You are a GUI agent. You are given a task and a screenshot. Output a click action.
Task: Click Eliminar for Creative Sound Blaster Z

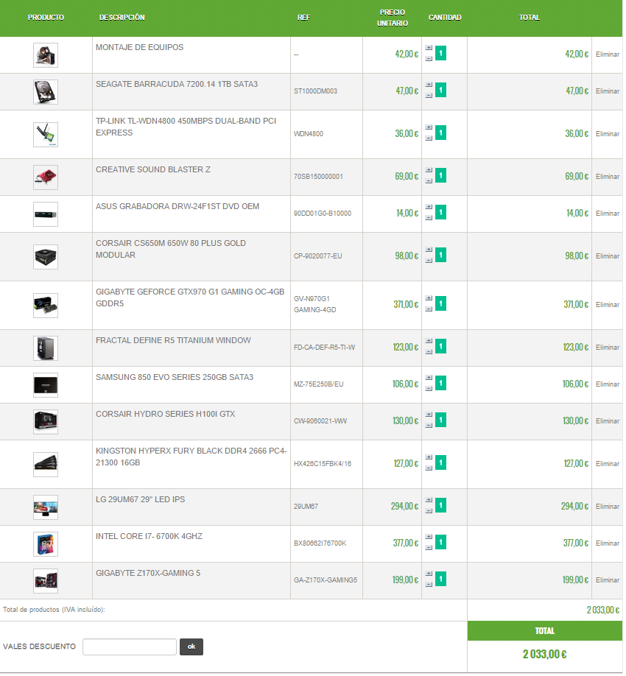tap(608, 176)
